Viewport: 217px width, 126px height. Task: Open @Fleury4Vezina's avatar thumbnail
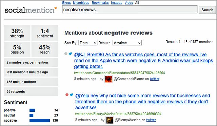coord(110,120)
